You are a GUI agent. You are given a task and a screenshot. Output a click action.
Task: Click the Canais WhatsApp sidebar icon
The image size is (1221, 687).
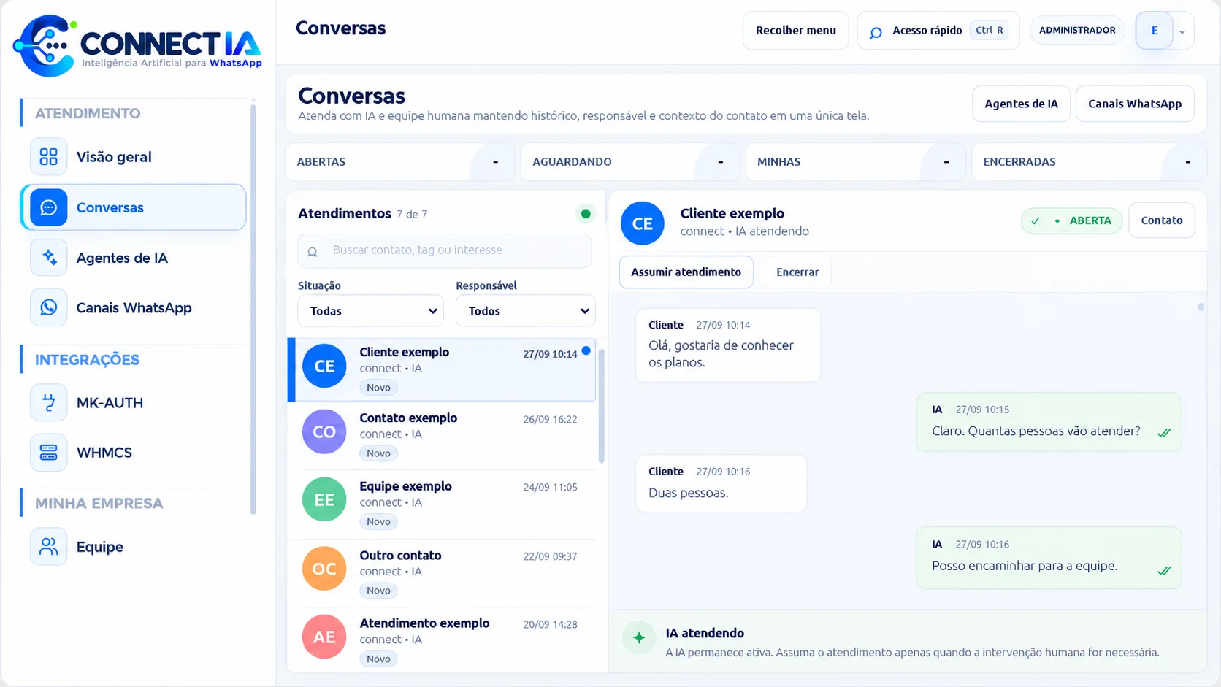pos(49,307)
